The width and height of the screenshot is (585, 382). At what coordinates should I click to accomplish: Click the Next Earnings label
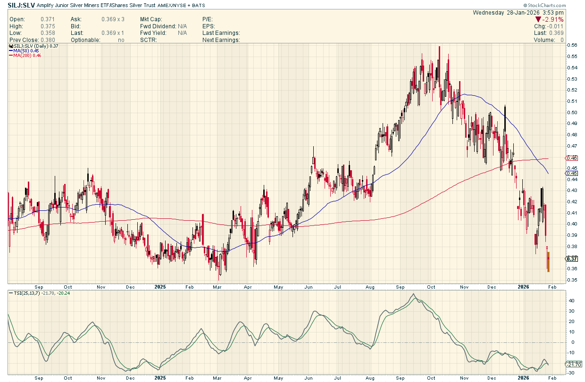click(x=221, y=40)
